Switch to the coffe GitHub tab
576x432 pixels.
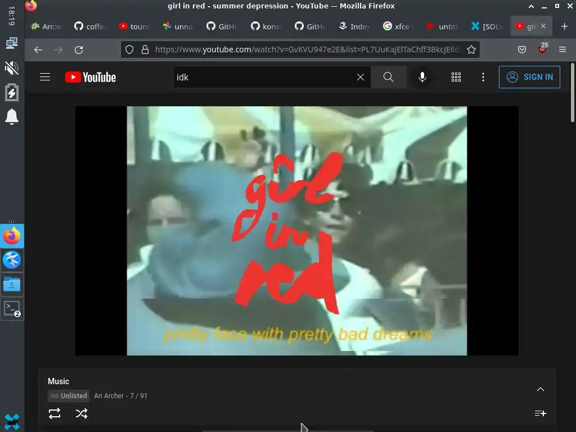(x=89, y=26)
